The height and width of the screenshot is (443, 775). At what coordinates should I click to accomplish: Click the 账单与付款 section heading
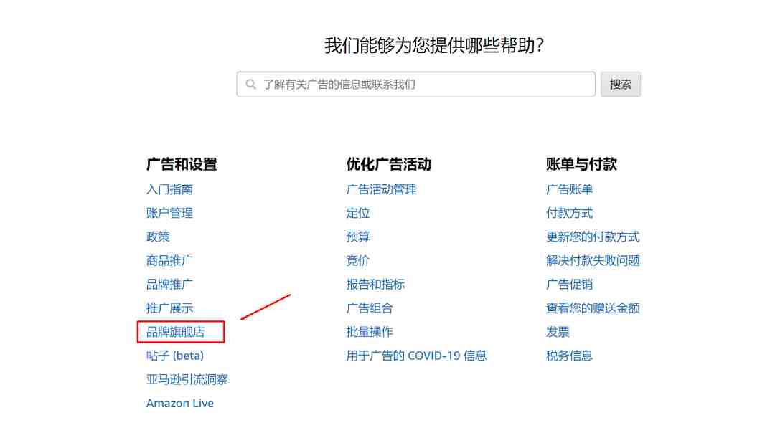coord(581,164)
